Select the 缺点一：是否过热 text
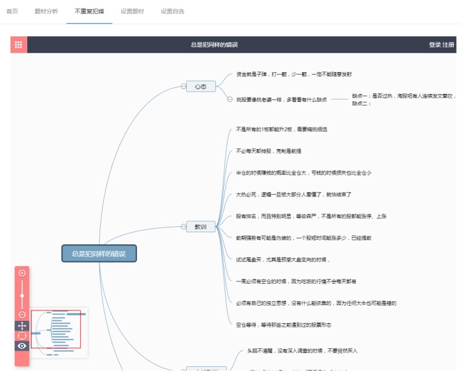461x376 pixels. tap(404, 96)
